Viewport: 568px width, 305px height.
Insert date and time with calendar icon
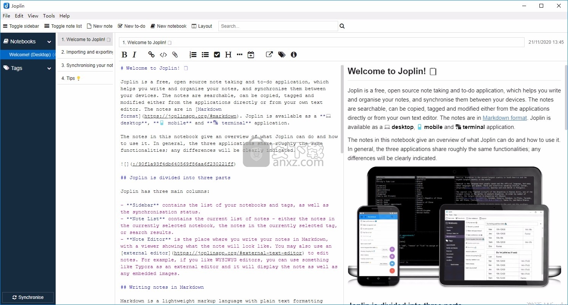[x=250, y=55]
